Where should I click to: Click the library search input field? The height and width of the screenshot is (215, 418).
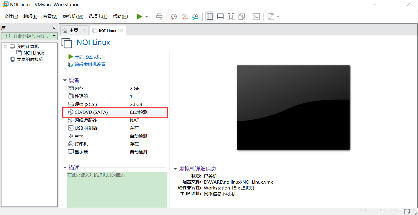[x=27, y=36]
